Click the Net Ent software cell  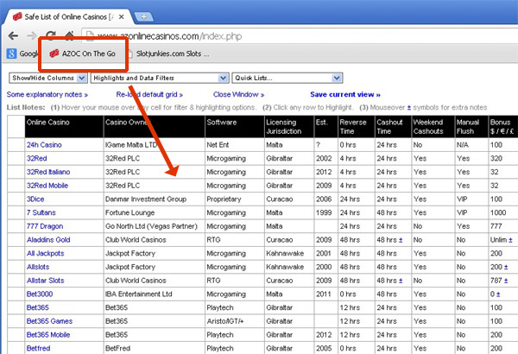coord(235,145)
